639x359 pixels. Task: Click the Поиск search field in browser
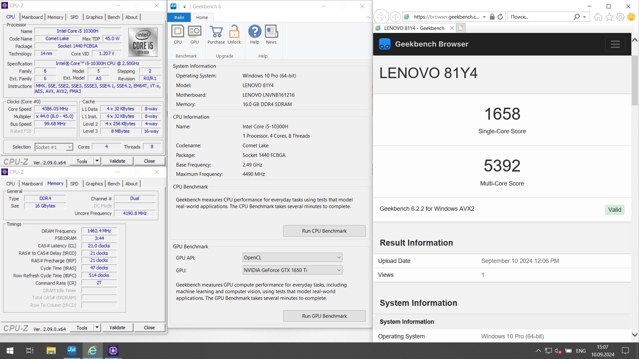pyautogui.click(x=541, y=17)
